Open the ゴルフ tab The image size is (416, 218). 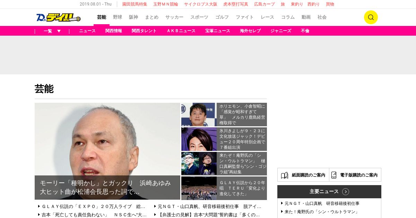[222, 17]
